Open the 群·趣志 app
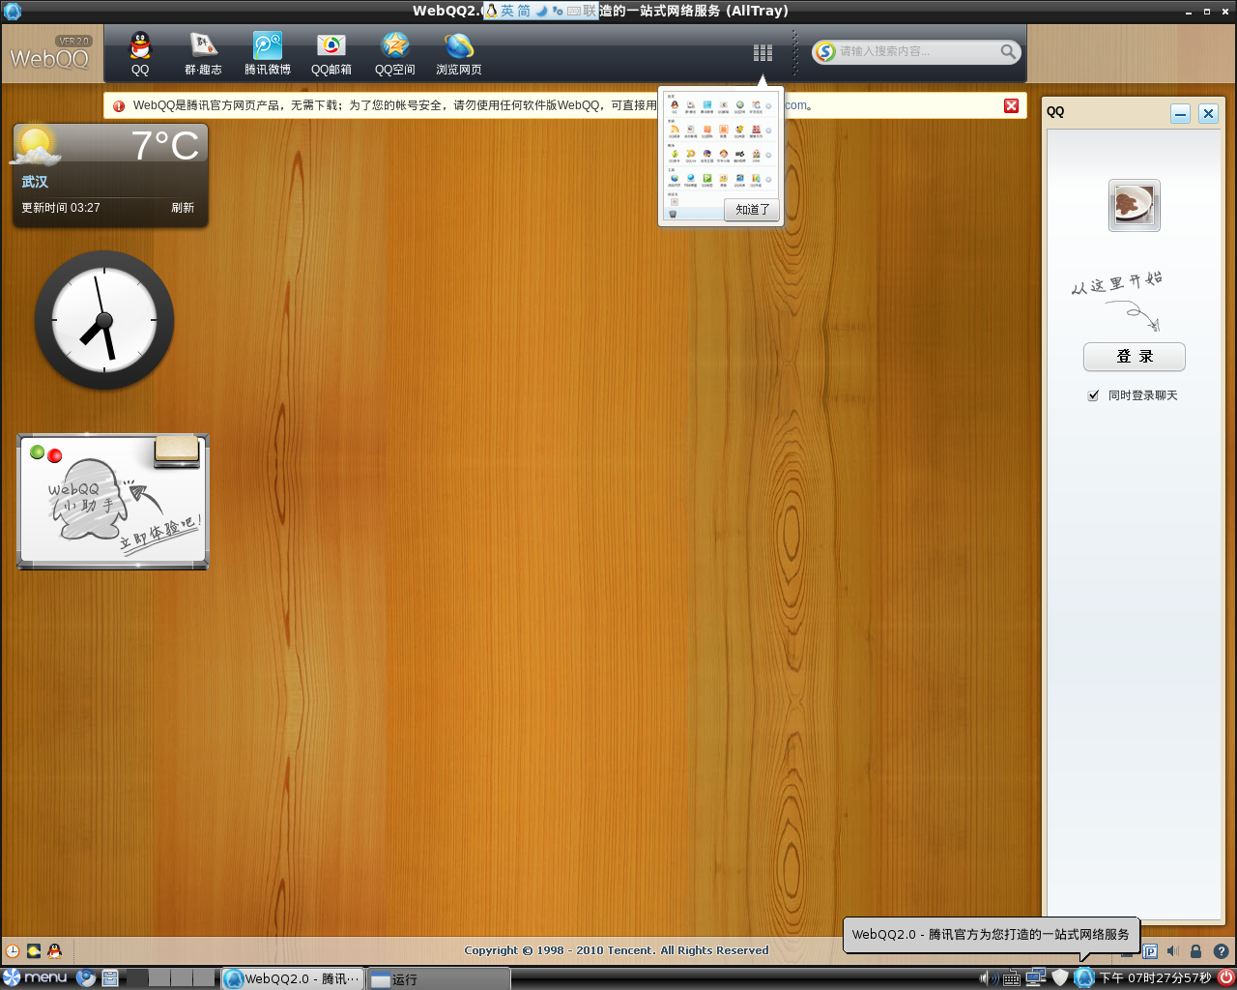This screenshot has width=1237, height=990. click(203, 53)
